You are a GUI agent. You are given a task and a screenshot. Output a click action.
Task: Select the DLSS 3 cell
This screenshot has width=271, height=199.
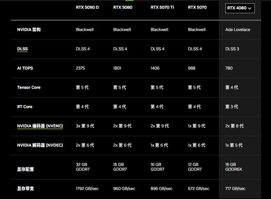(x=232, y=49)
